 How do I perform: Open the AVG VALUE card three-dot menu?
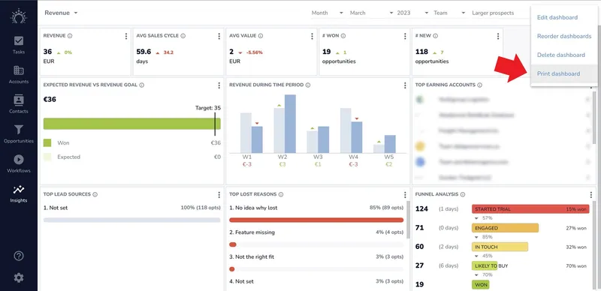tap(312, 36)
